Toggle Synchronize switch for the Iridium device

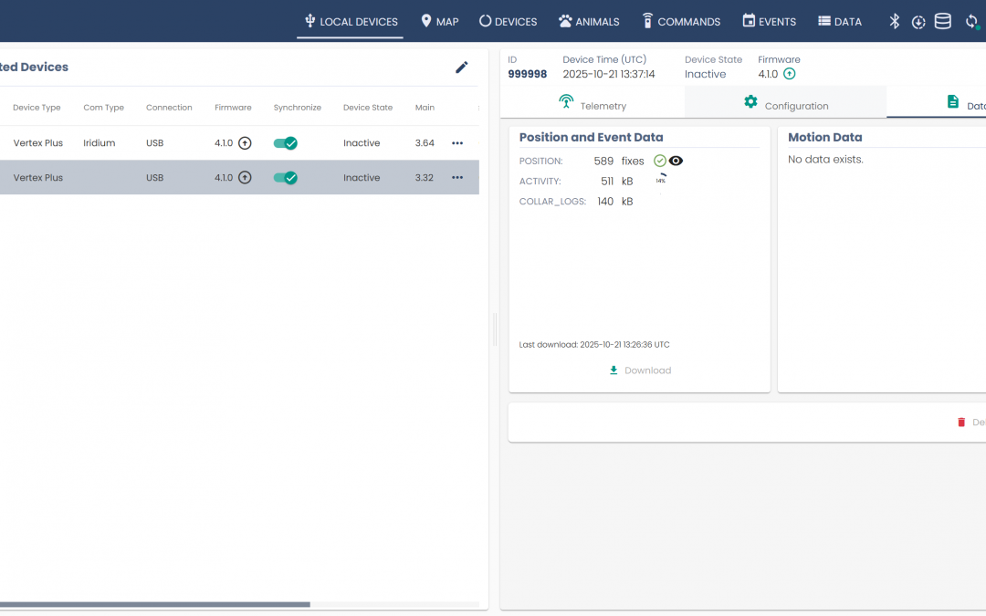[x=286, y=143]
